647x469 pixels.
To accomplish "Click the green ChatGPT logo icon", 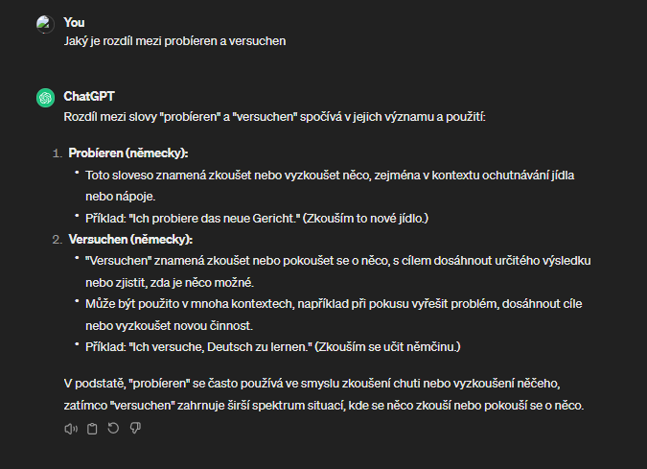I will [x=44, y=98].
